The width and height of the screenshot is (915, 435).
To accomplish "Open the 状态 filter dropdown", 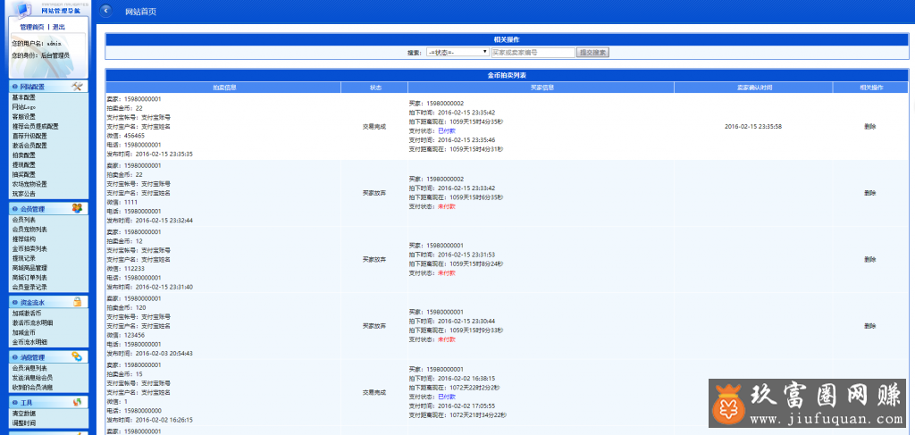I will click(457, 53).
